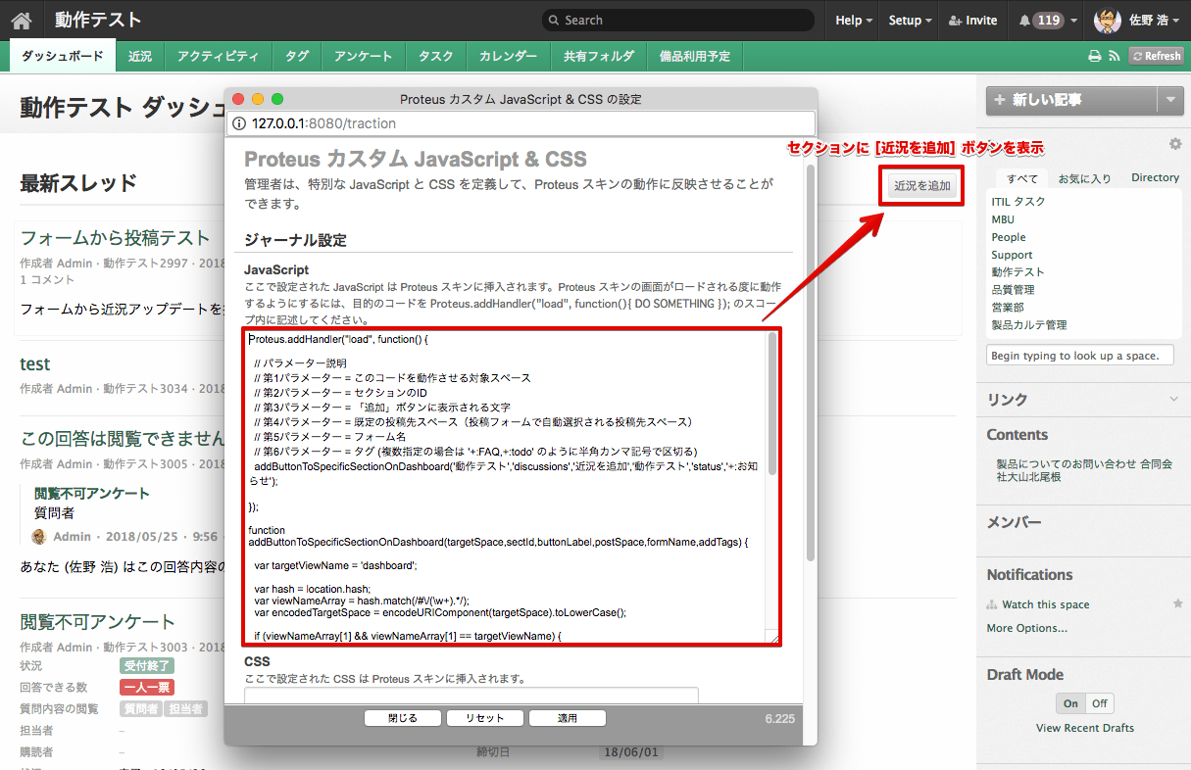Select the お気に入り tab in sidebar
1191x770 pixels.
pos(1084,178)
